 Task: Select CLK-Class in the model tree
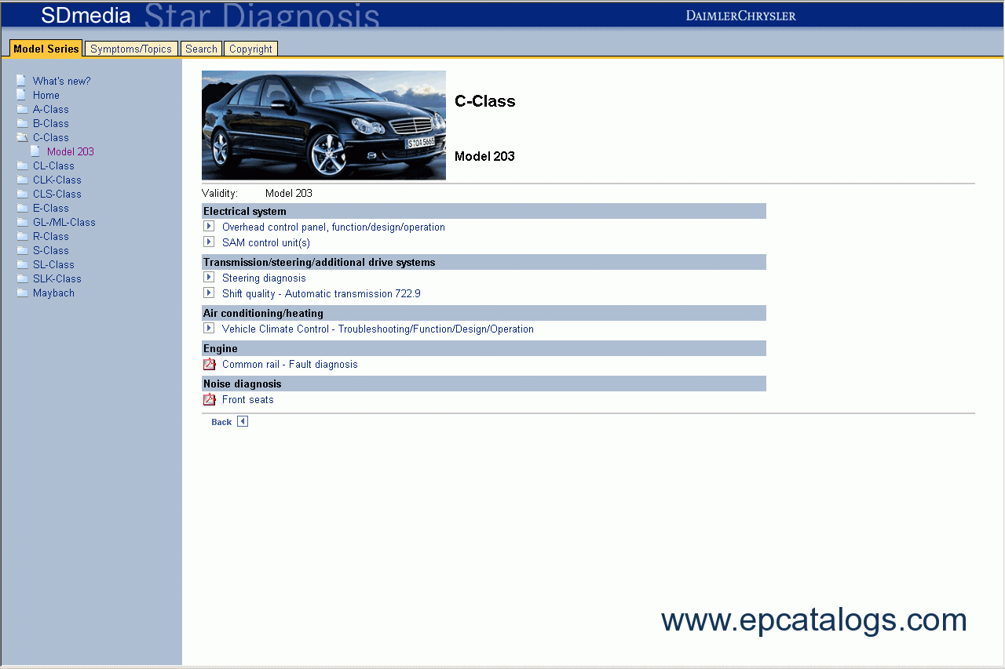[x=57, y=180]
